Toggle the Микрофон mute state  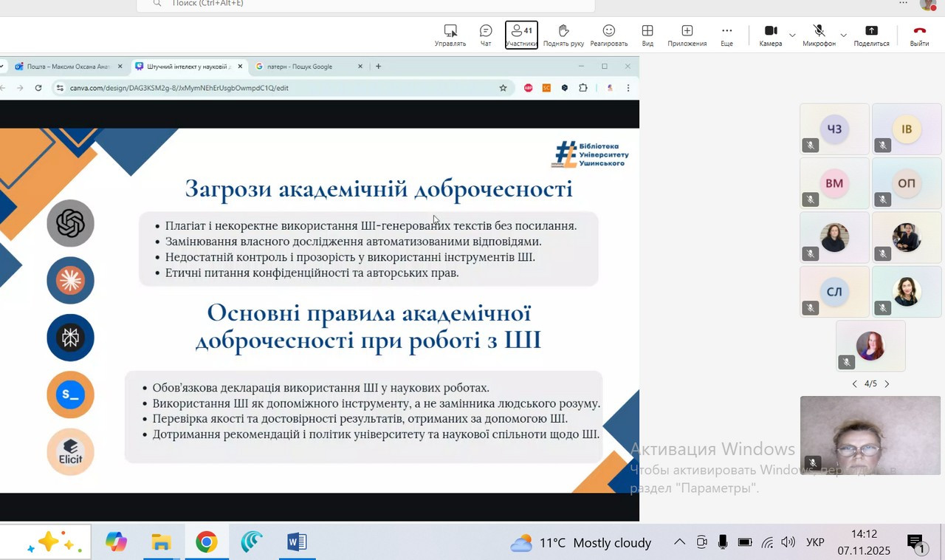(x=819, y=34)
